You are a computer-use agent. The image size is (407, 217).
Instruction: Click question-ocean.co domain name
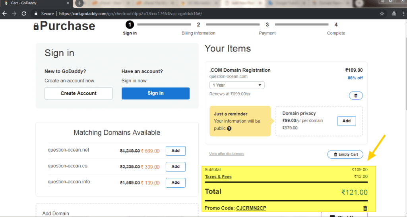pos(68,166)
